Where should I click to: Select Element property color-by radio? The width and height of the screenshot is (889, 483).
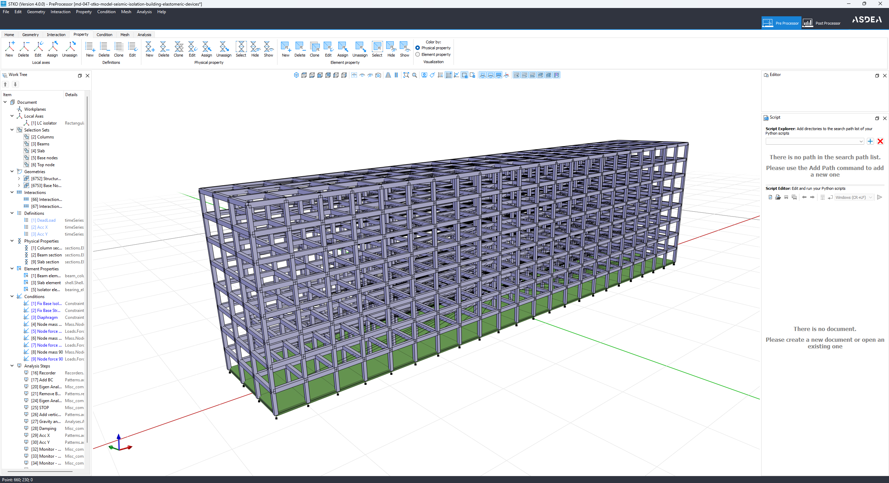click(418, 54)
